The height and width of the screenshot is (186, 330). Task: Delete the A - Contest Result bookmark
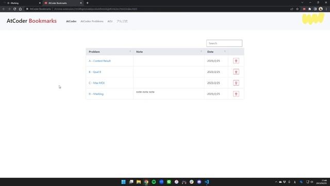tap(236, 61)
